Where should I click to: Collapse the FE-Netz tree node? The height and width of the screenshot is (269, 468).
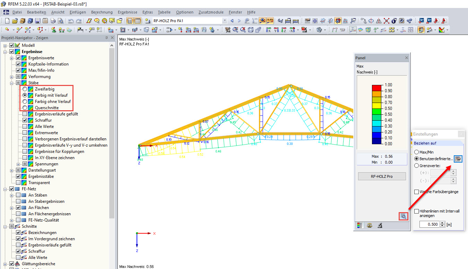tap(5, 189)
